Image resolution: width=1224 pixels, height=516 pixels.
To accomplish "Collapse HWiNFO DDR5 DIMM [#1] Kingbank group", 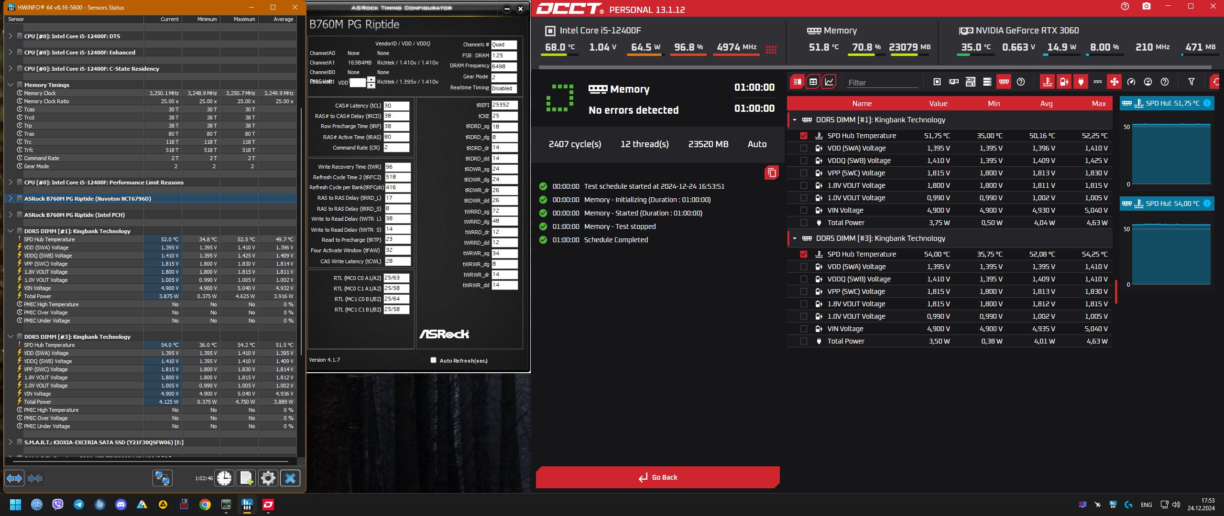I will (x=11, y=231).
